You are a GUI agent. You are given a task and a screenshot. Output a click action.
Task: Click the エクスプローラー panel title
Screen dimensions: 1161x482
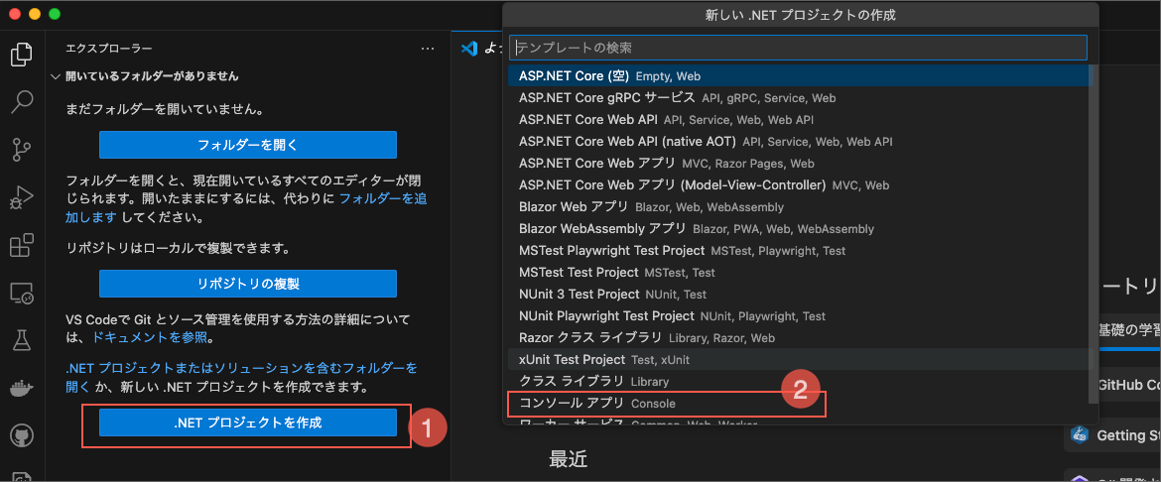coord(109,49)
